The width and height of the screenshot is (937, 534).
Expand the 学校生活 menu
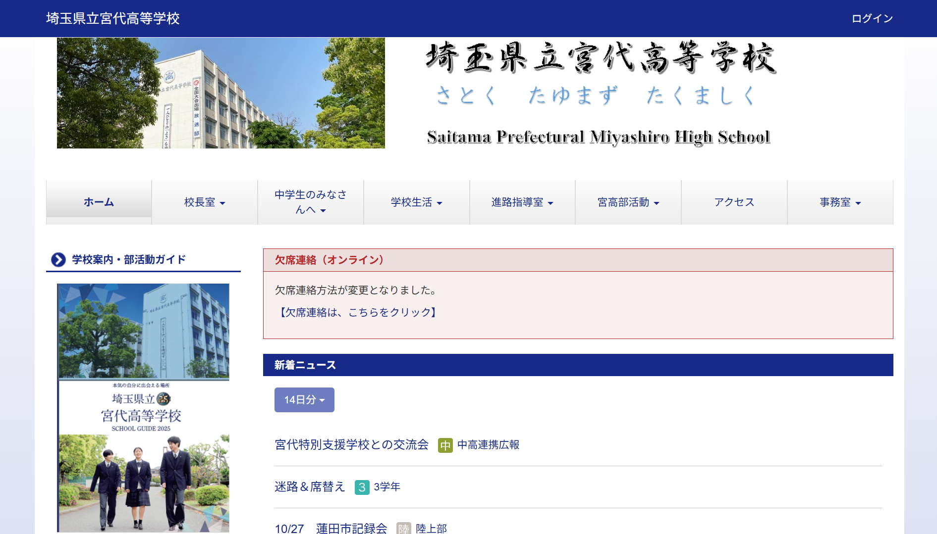(x=416, y=202)
